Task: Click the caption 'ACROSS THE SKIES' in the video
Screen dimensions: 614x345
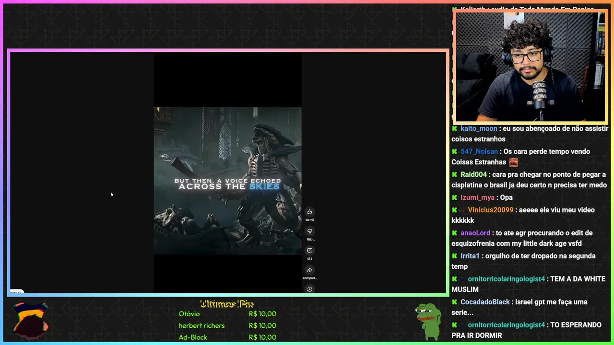Action: [229, 186]
